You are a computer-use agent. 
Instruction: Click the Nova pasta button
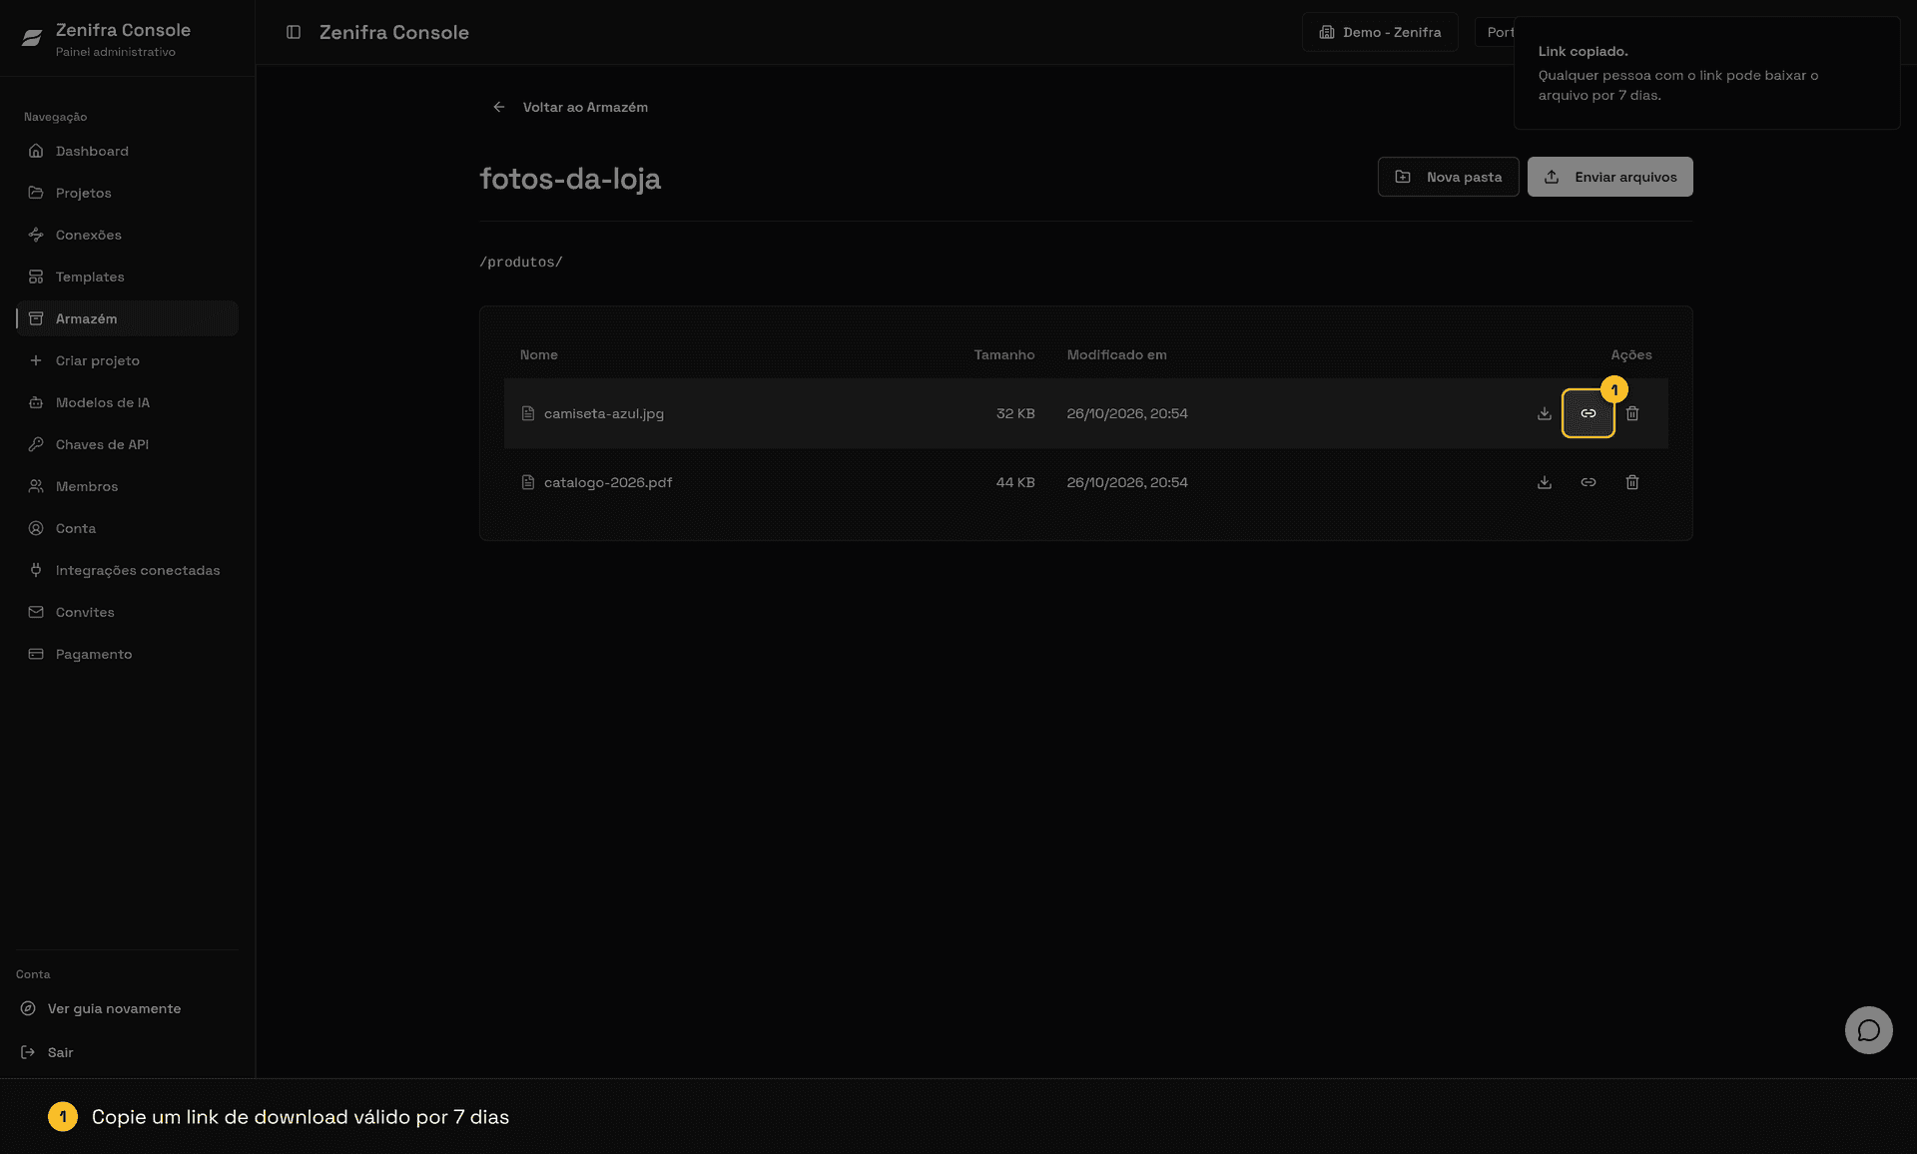(x=1449, y=177)
